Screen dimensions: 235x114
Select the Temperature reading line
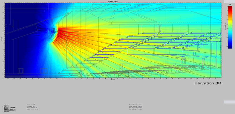[30, 106]
